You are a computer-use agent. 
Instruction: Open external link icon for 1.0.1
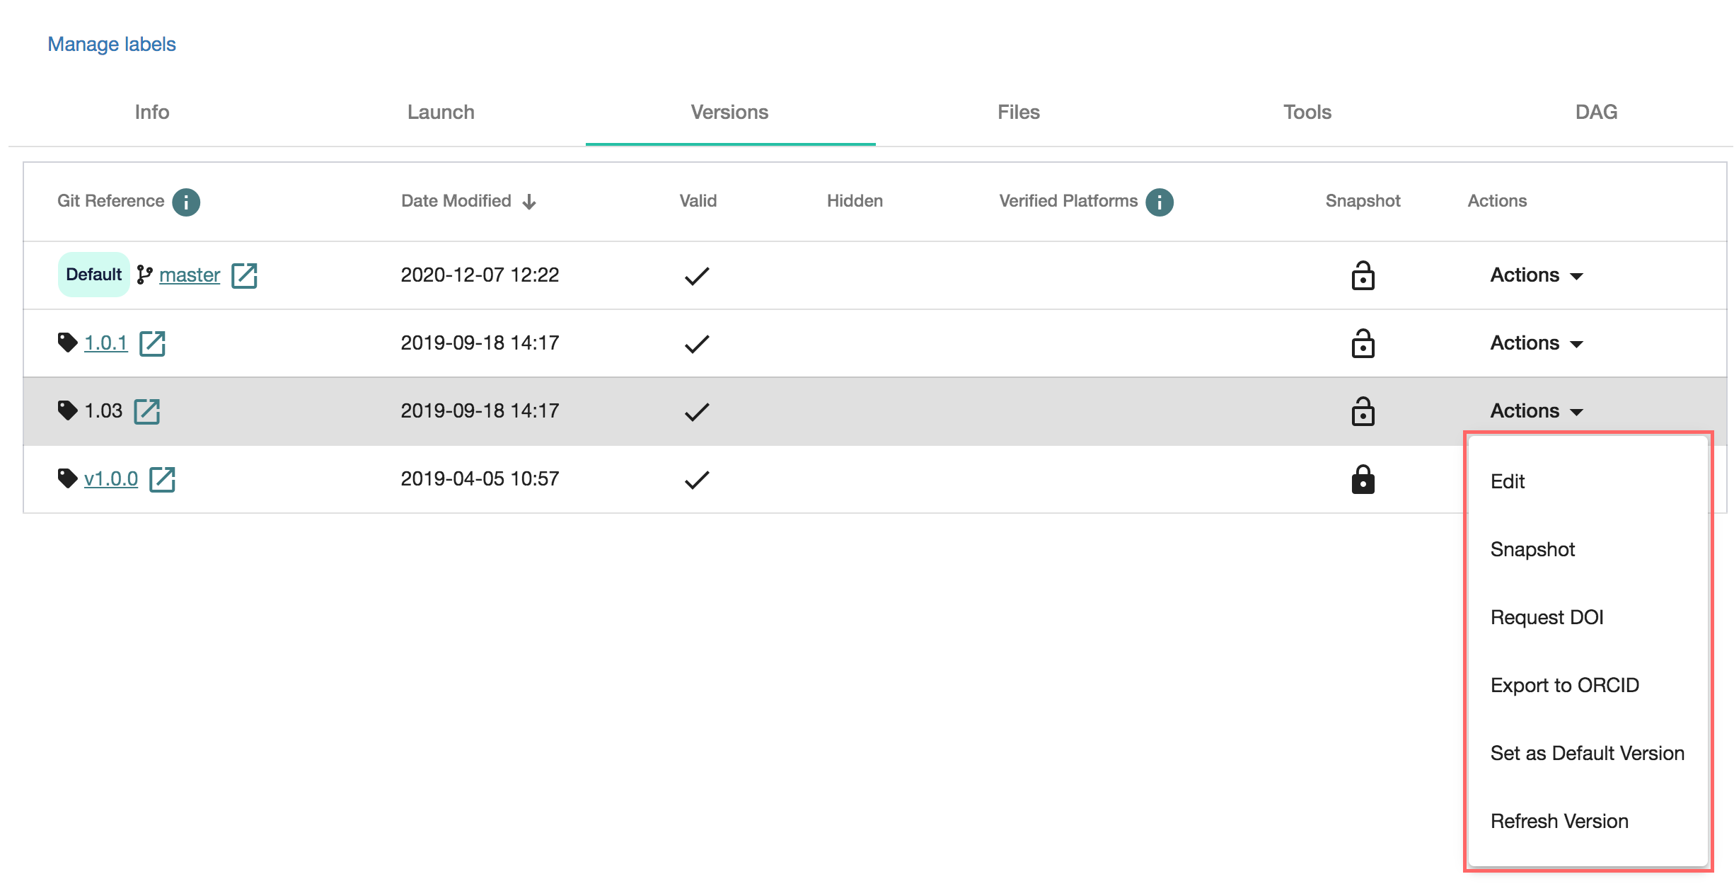(x=152, y=343)
